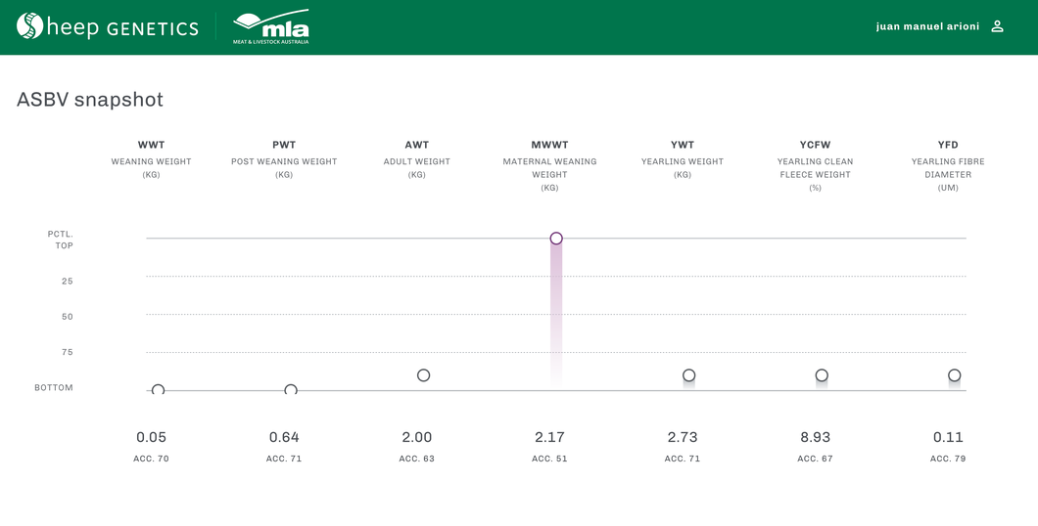This screenshot has width=1038, height=526.
Task: Select the YWT percentile circle marker
Action: 689,375
